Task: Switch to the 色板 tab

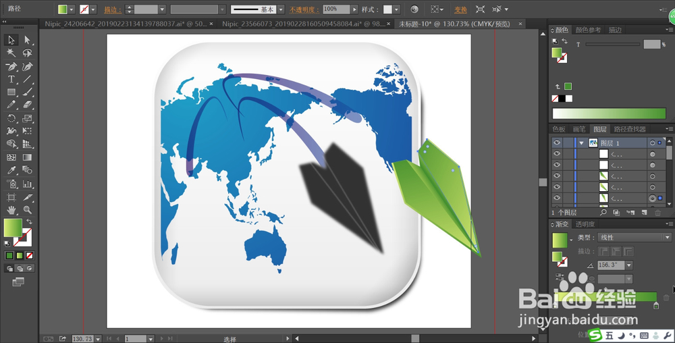Action: point(559,129)
